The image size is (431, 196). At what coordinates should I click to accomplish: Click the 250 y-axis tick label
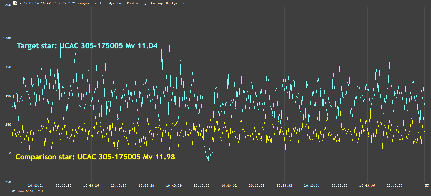pos(8,125)
